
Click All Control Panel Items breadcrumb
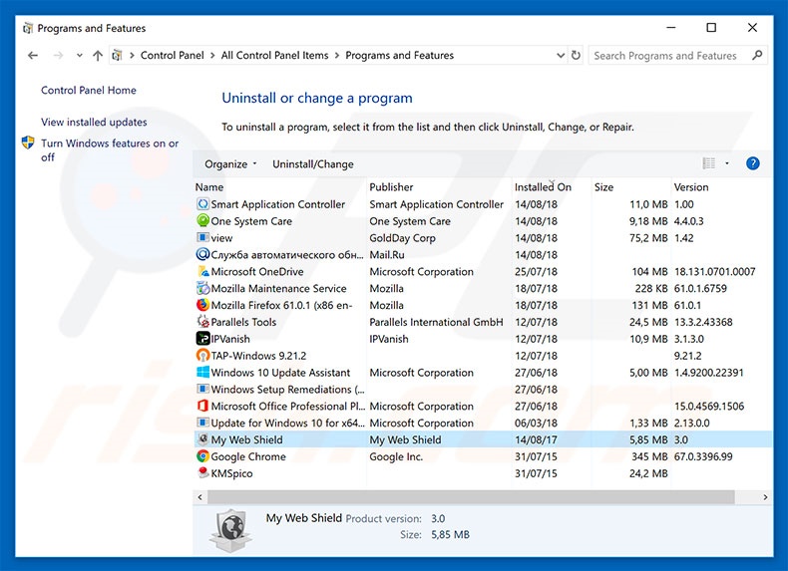tap(274, 55)
